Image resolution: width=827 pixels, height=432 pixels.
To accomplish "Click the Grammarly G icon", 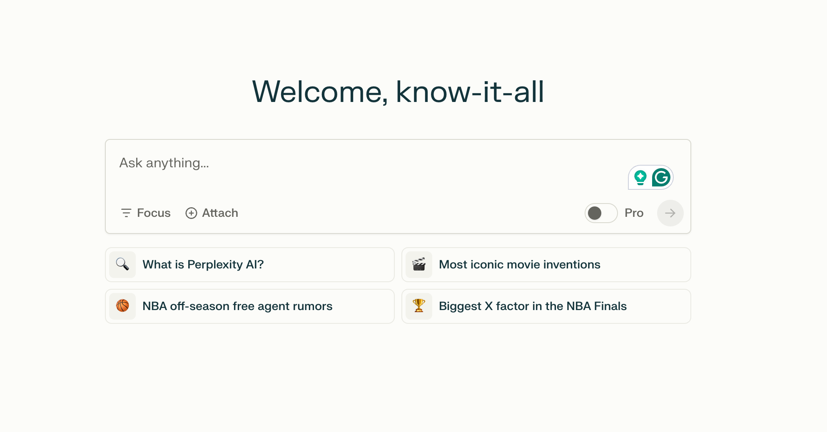I will 661,177.
